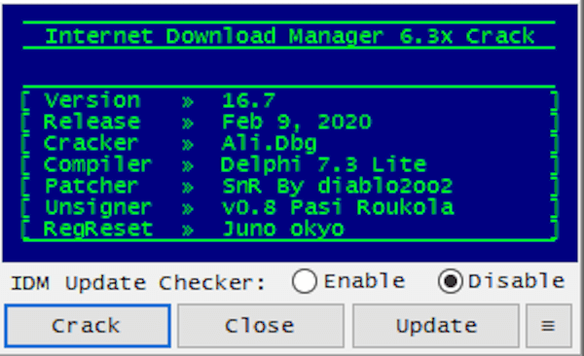Click the RegReset label in the info box
The width and height of the screenshot is (584, 356).
pos(98,229)
